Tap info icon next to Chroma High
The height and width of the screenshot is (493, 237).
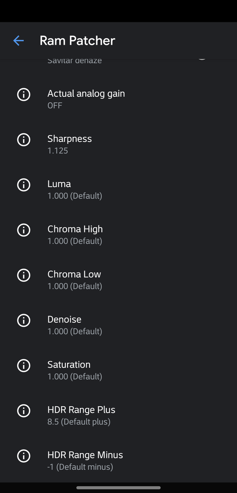point(24,230)
